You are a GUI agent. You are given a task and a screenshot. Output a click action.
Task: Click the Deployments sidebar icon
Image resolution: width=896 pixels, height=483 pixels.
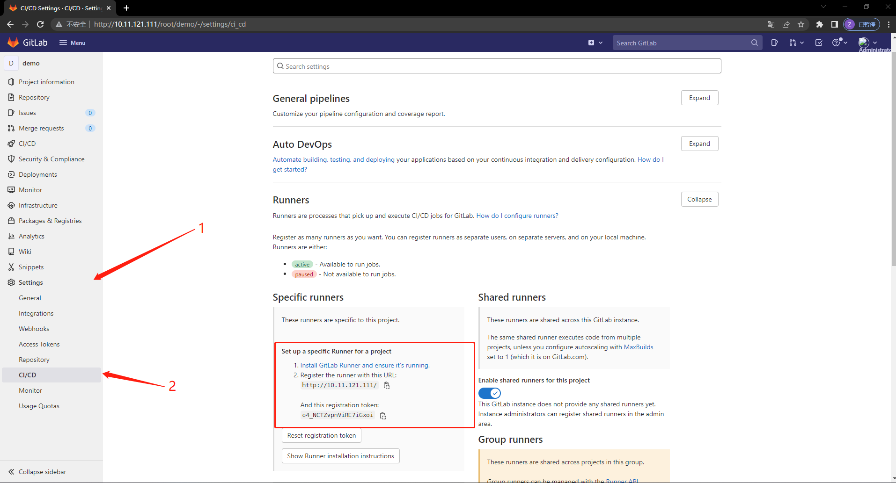point(11,174)
